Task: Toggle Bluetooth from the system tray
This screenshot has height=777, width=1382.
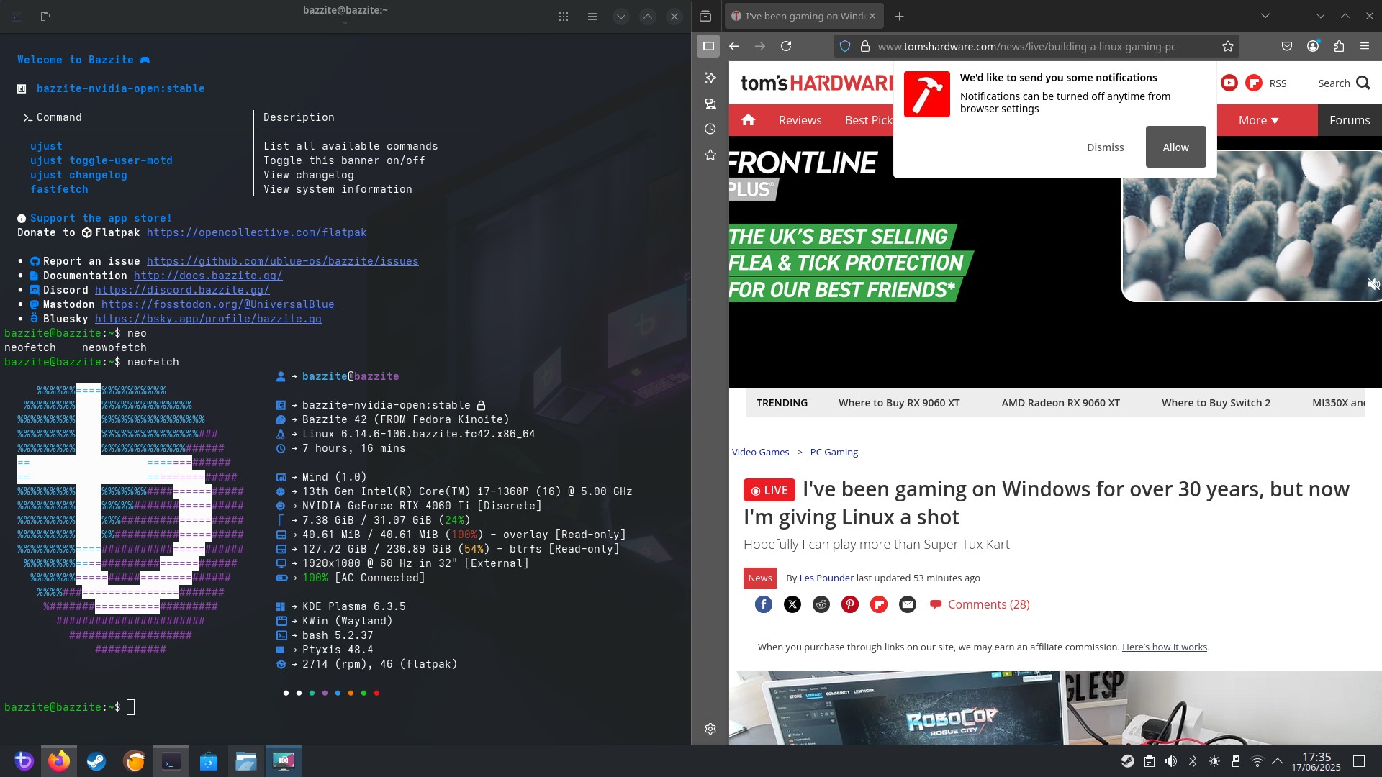Action: pos(1193,760)
